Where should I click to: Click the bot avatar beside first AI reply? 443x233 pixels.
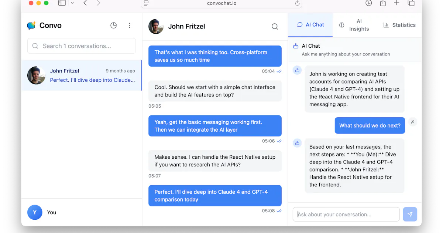297,70
